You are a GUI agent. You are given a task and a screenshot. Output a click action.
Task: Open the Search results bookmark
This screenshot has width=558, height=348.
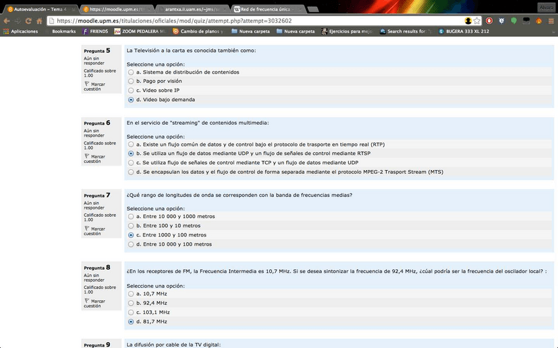[x=406, y=32]
